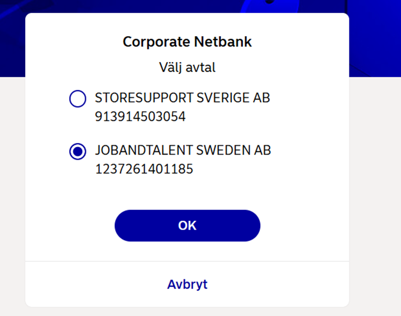The image size is (401, 316).
Task: Select the JOBANDTALENT SWEDEN AB radio button
Action: point(78,151)
